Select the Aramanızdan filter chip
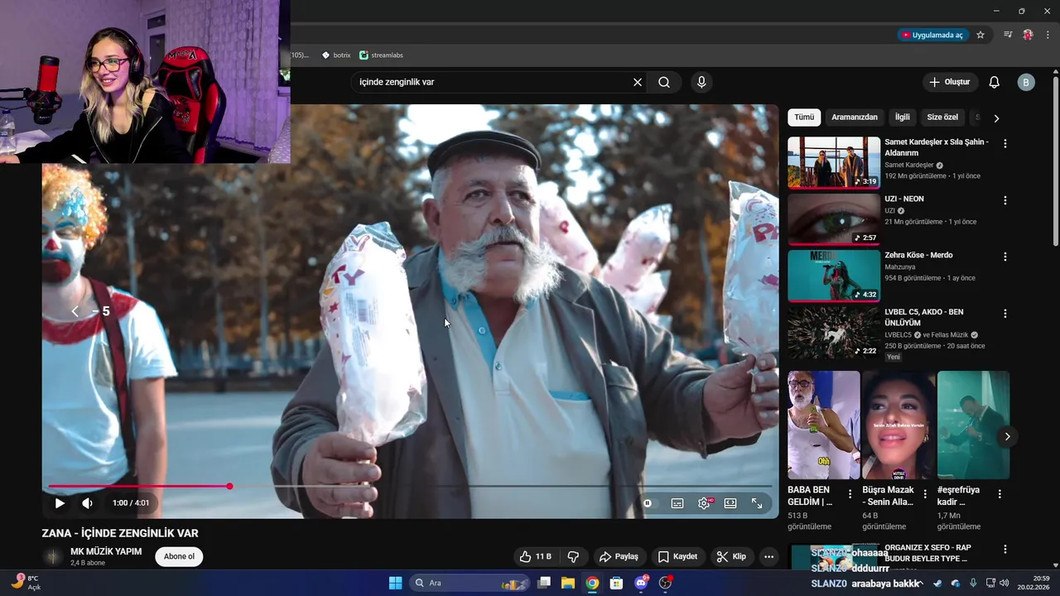The image size is (1060, 596). click(x=855, y=118)
